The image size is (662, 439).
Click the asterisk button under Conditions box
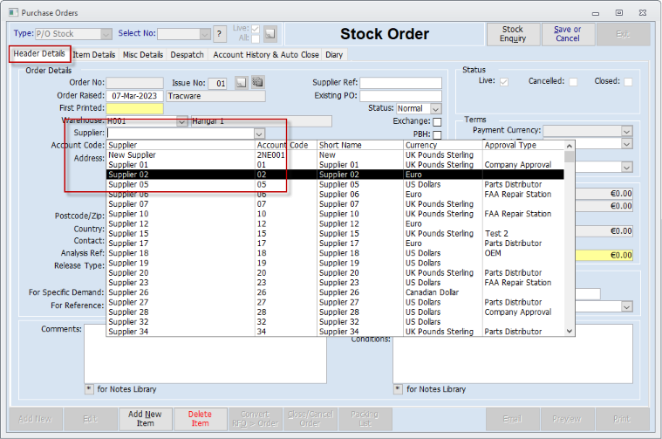398,388
